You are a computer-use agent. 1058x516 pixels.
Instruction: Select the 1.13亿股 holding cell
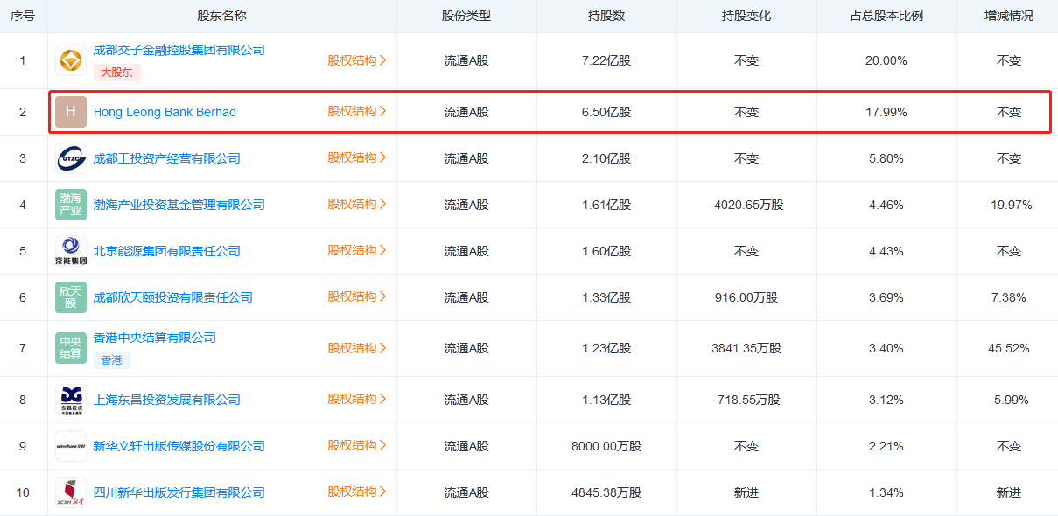[x=606, y=400]
